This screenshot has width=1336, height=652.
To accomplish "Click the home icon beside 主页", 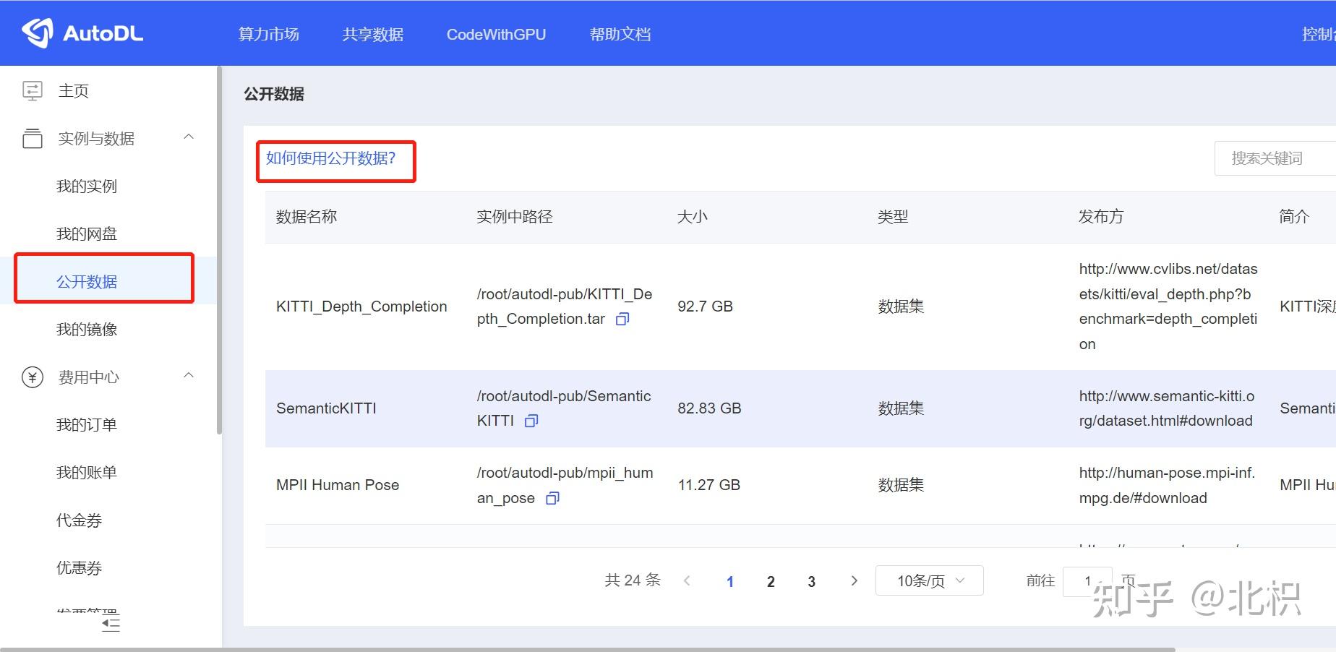I will tap(32, 90).
